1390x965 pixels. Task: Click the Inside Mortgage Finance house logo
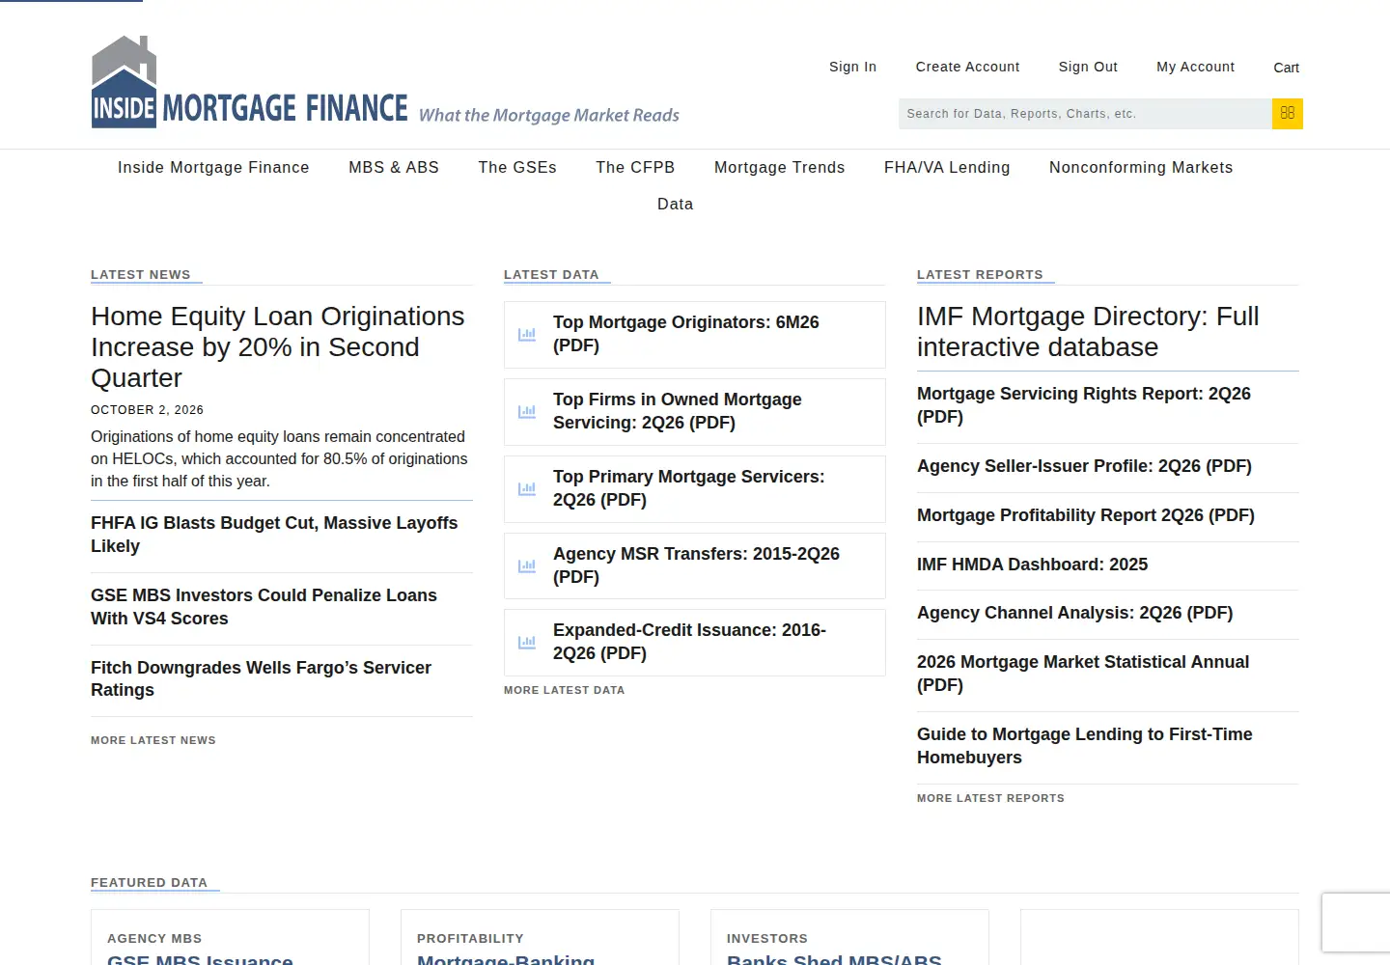(x=384, y=83)
